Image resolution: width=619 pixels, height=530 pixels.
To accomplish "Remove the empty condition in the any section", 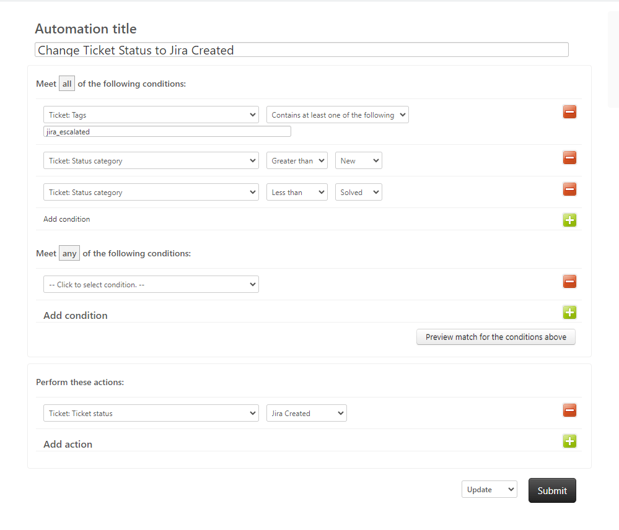I will point(569,281).
